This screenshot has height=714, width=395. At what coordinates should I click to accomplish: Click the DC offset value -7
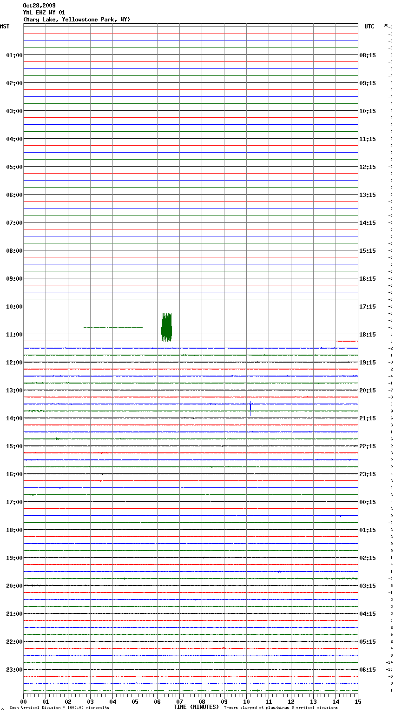pyautogui.click(x=391, y=390)
